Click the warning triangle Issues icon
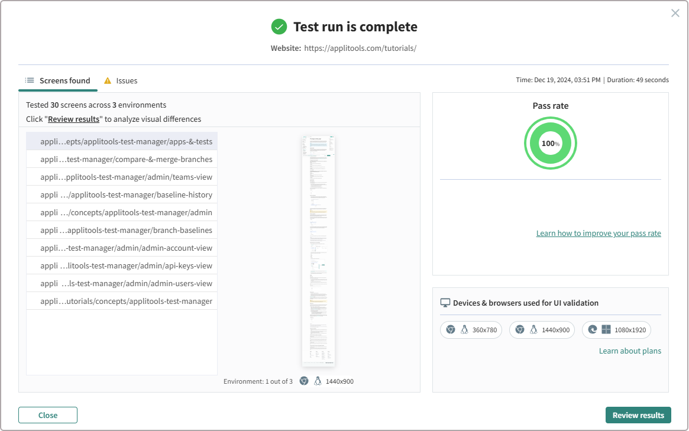 click(x=108, y=80)
